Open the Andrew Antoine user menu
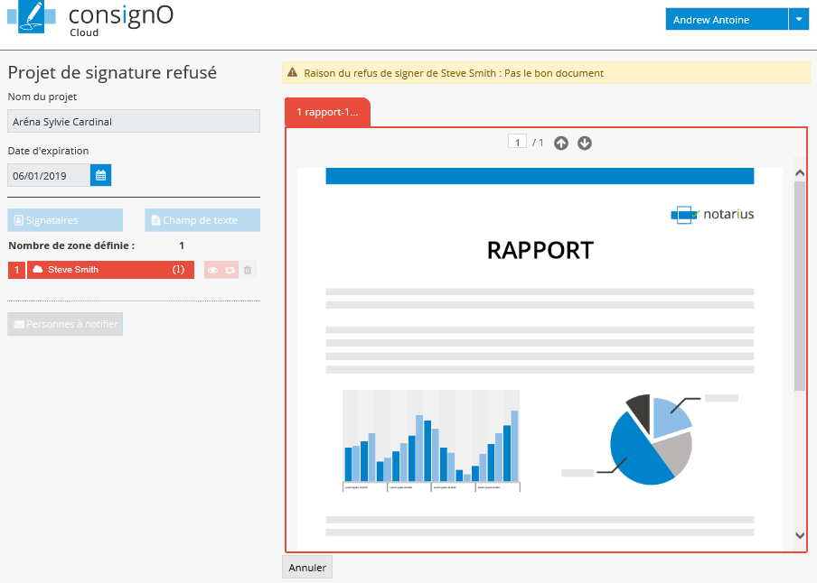This screenshot has height=583, width=817. [727, 20]
